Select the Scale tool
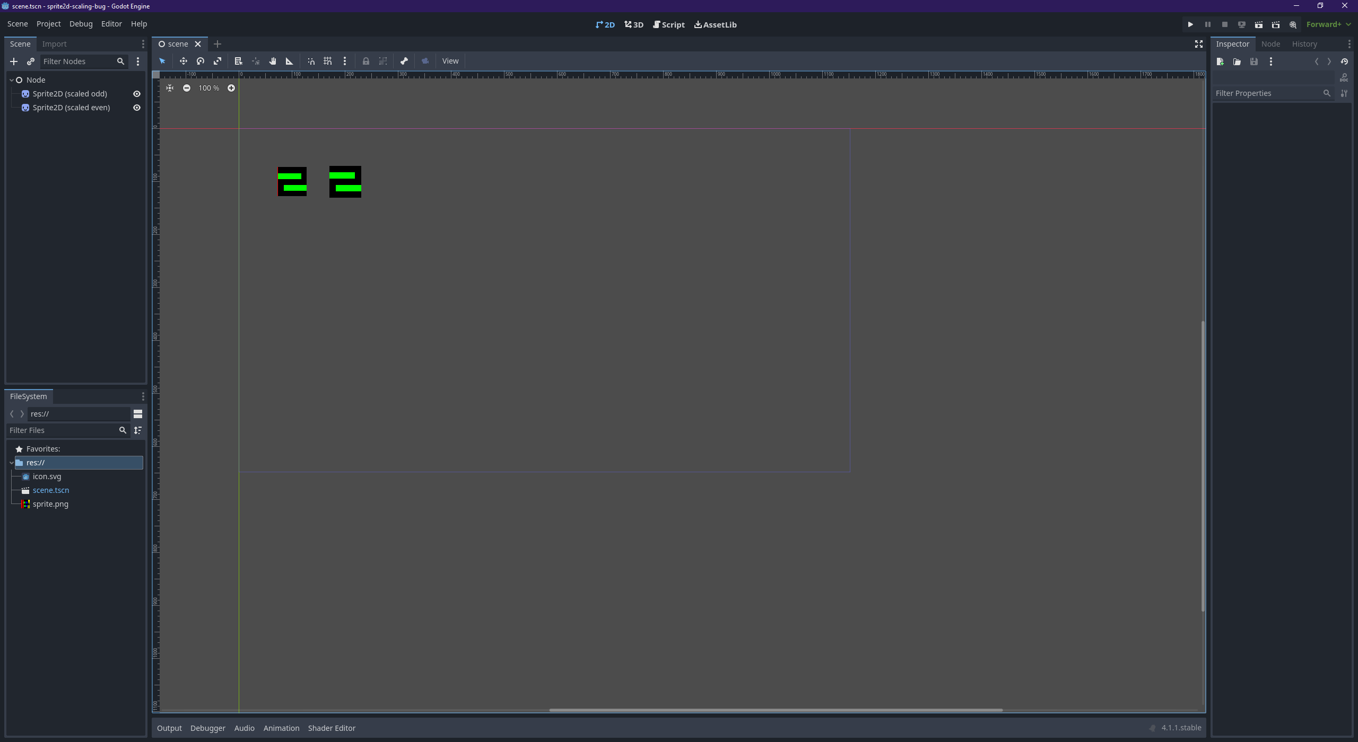This screenshot has height=742, width=1358. [x=217, y=61]
